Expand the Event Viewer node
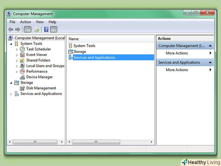Screen dimensions: 221x166 tap(17, 55)
